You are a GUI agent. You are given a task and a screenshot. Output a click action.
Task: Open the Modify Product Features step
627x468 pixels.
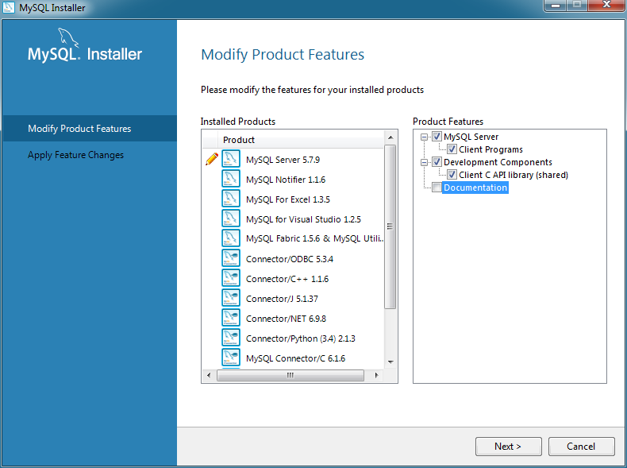click(x=90, y=129)
